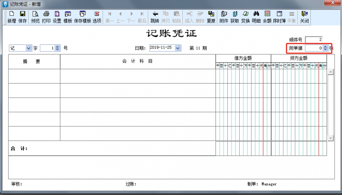This screenshot has width=342, height=195.
Task: Open the 日期 date dropdown
Action: [178, 48]
